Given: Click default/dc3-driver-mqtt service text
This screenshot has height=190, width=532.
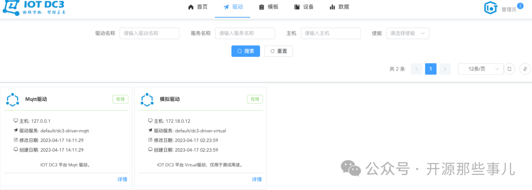Looking at the screenshot, I should tap(65, 131).
